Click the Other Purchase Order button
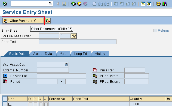This screenshot has height=106, width=172. (x=23, y=21)
